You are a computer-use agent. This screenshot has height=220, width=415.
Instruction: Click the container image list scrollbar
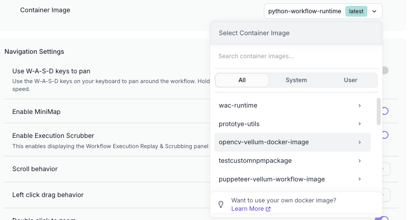coord(378,111)
